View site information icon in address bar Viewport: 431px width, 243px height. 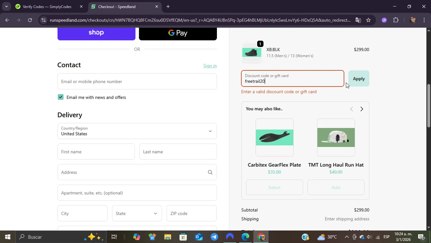click(x=43, y=20)
